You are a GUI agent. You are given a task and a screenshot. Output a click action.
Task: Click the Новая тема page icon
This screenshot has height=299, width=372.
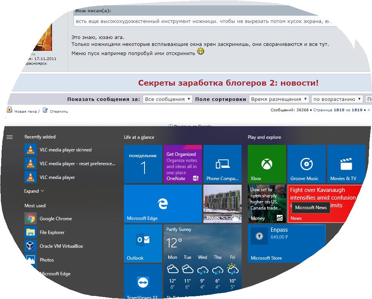(x=9, y=110)
